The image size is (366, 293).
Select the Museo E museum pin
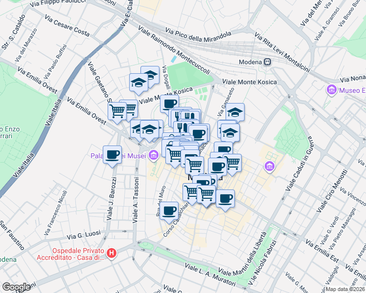(x=332, y=90)
